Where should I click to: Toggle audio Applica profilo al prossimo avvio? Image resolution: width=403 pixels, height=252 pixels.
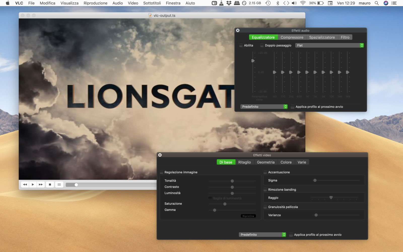[292, 107]
